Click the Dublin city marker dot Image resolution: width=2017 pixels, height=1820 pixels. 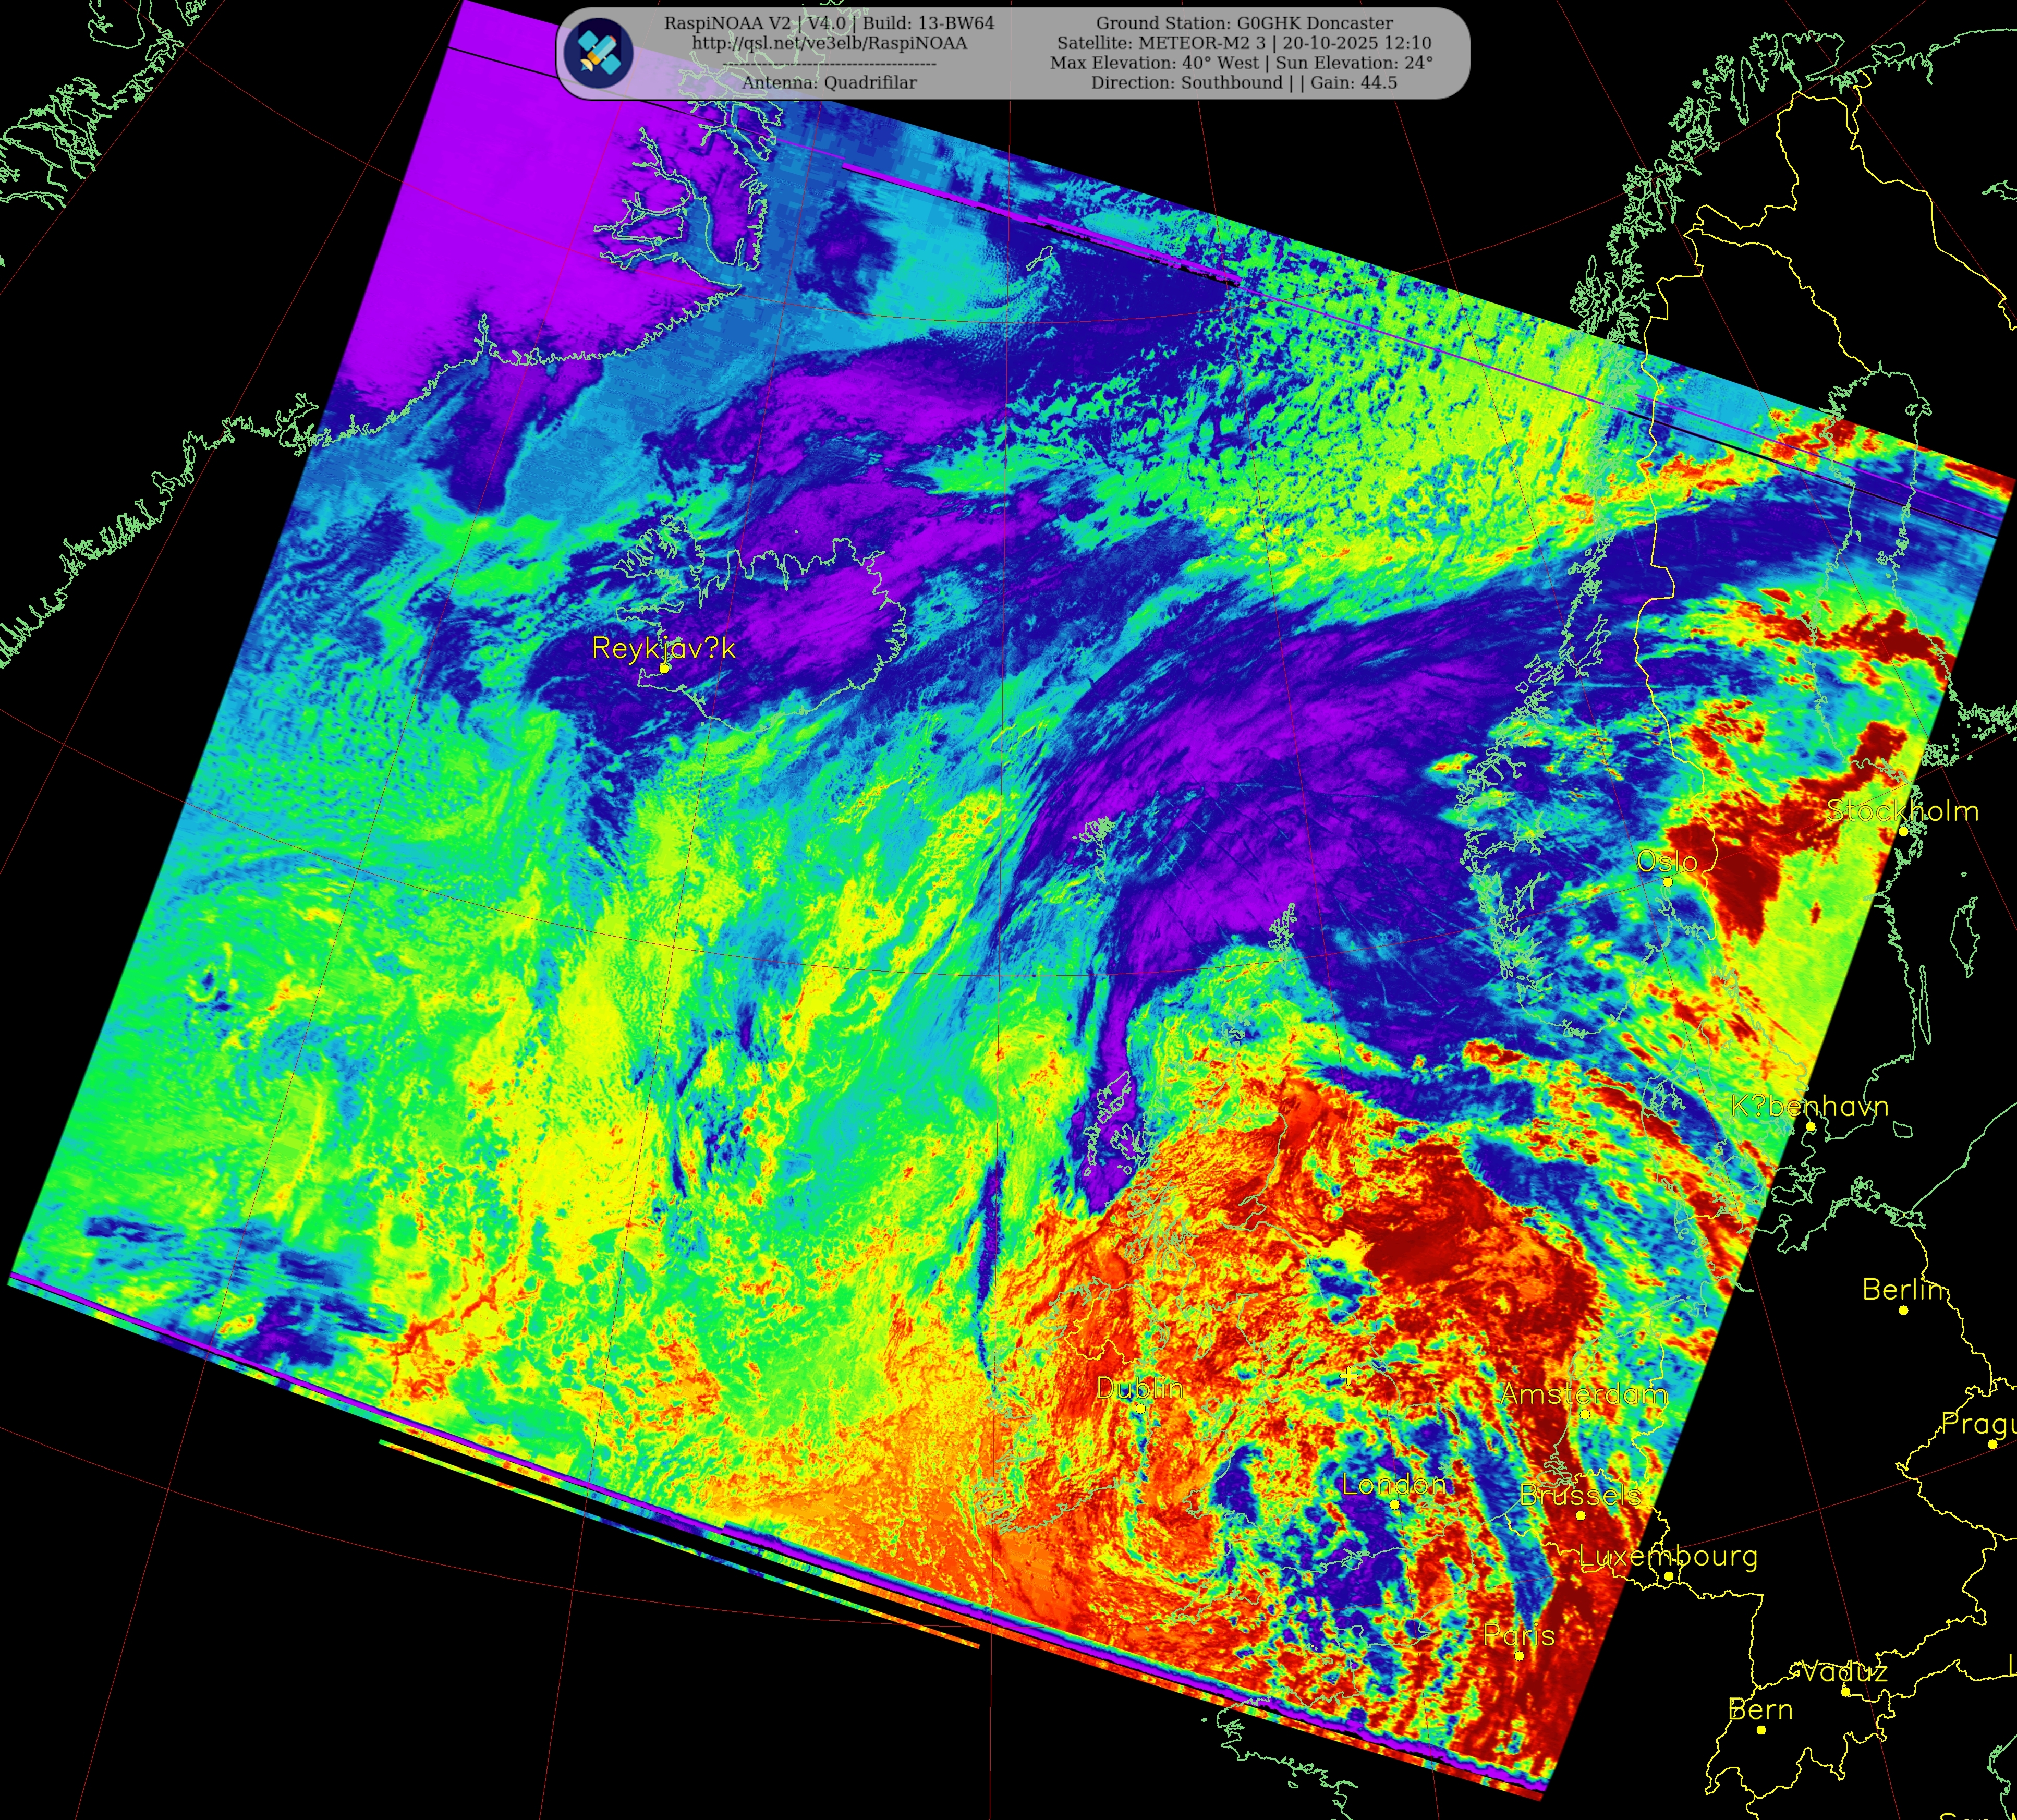point(1140,1408)
